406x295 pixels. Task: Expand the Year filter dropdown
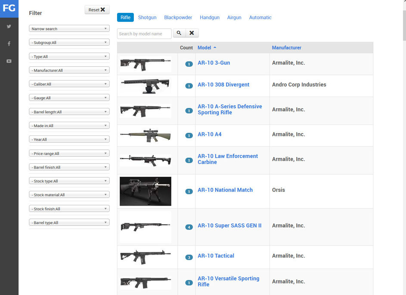pyautogui.click(x=69, y=139)
